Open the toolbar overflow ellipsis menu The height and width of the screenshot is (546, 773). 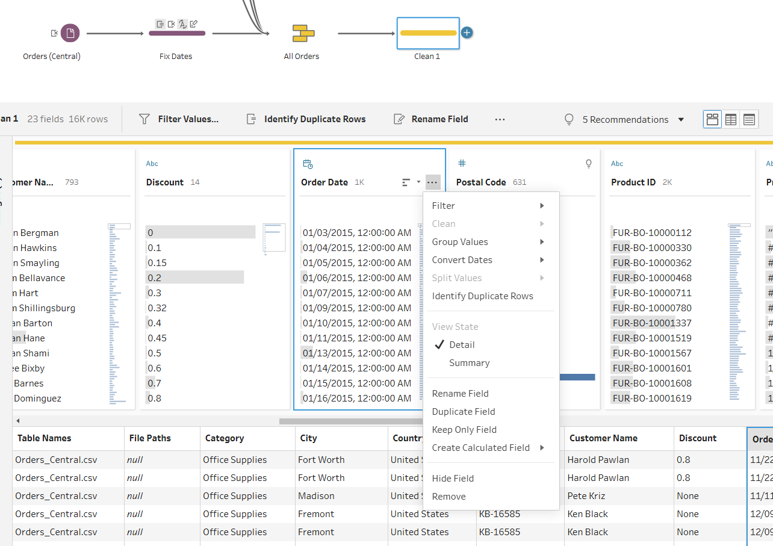(x=500, y=119)
